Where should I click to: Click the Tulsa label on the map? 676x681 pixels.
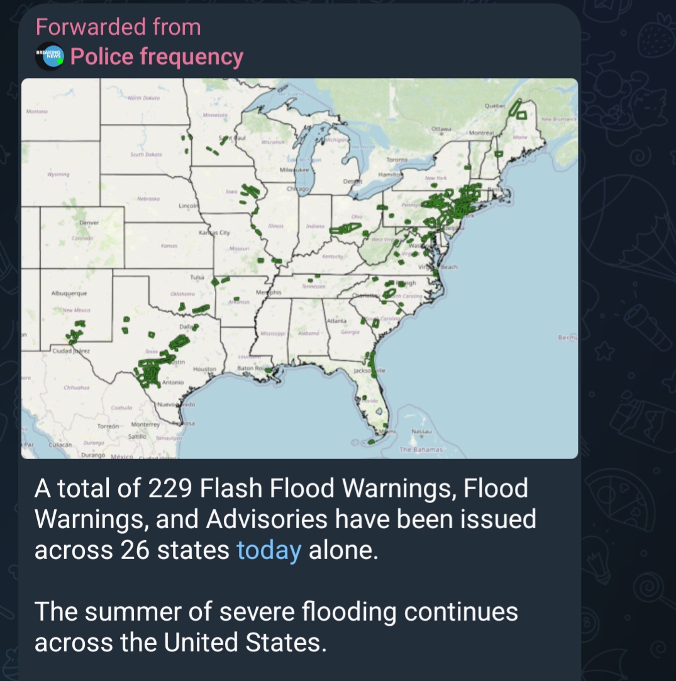click(x=197, y=277)
